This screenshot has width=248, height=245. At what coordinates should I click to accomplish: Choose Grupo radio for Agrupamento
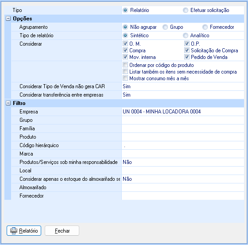click(x=165, y=27)
